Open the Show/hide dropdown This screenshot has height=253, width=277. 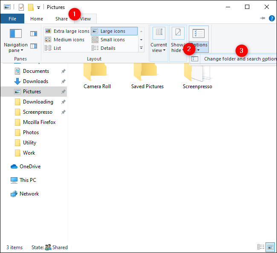(178, 44)
